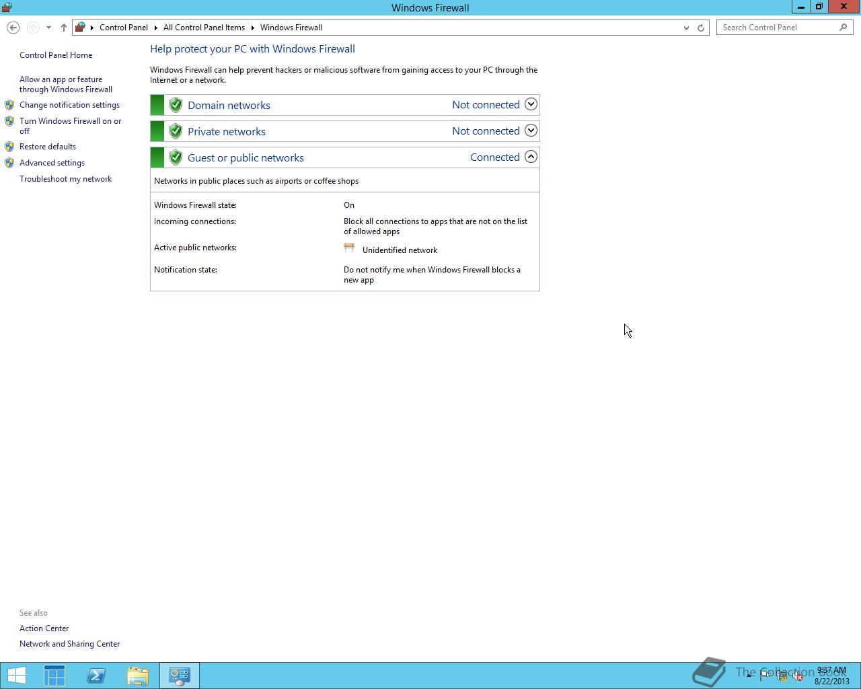Click shield icon beside Advanced settings

[9, 163]
